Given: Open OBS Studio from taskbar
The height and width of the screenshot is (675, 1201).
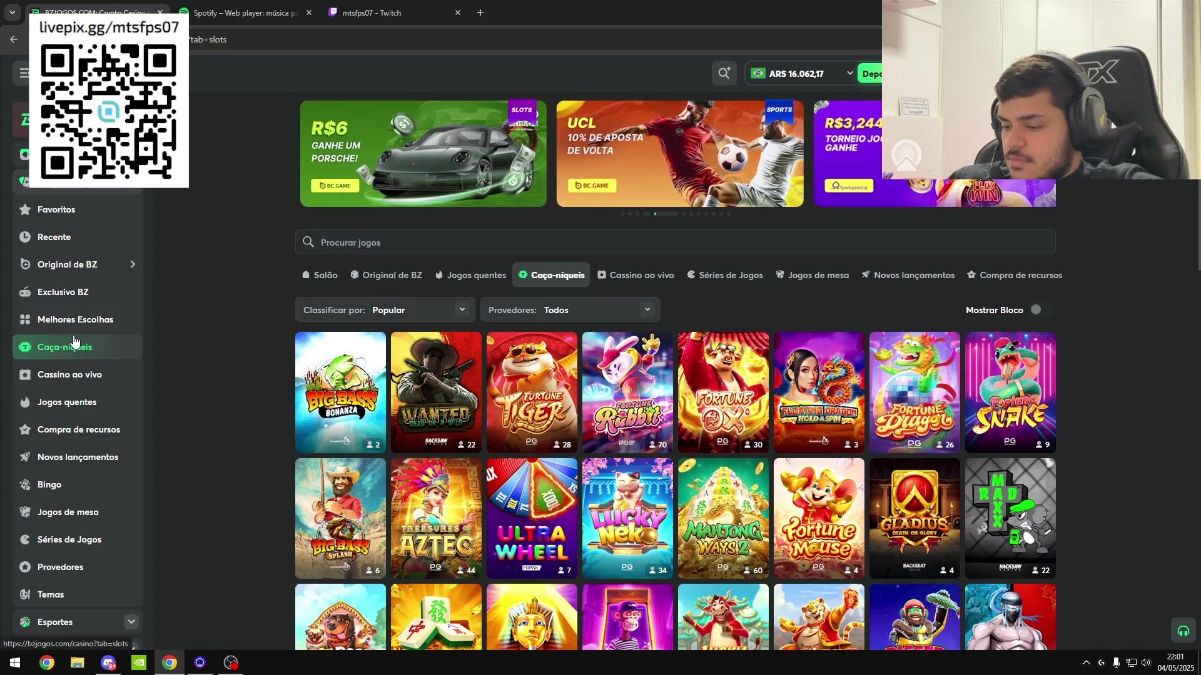Looking at the screenshot, I should tap(231, 662).
